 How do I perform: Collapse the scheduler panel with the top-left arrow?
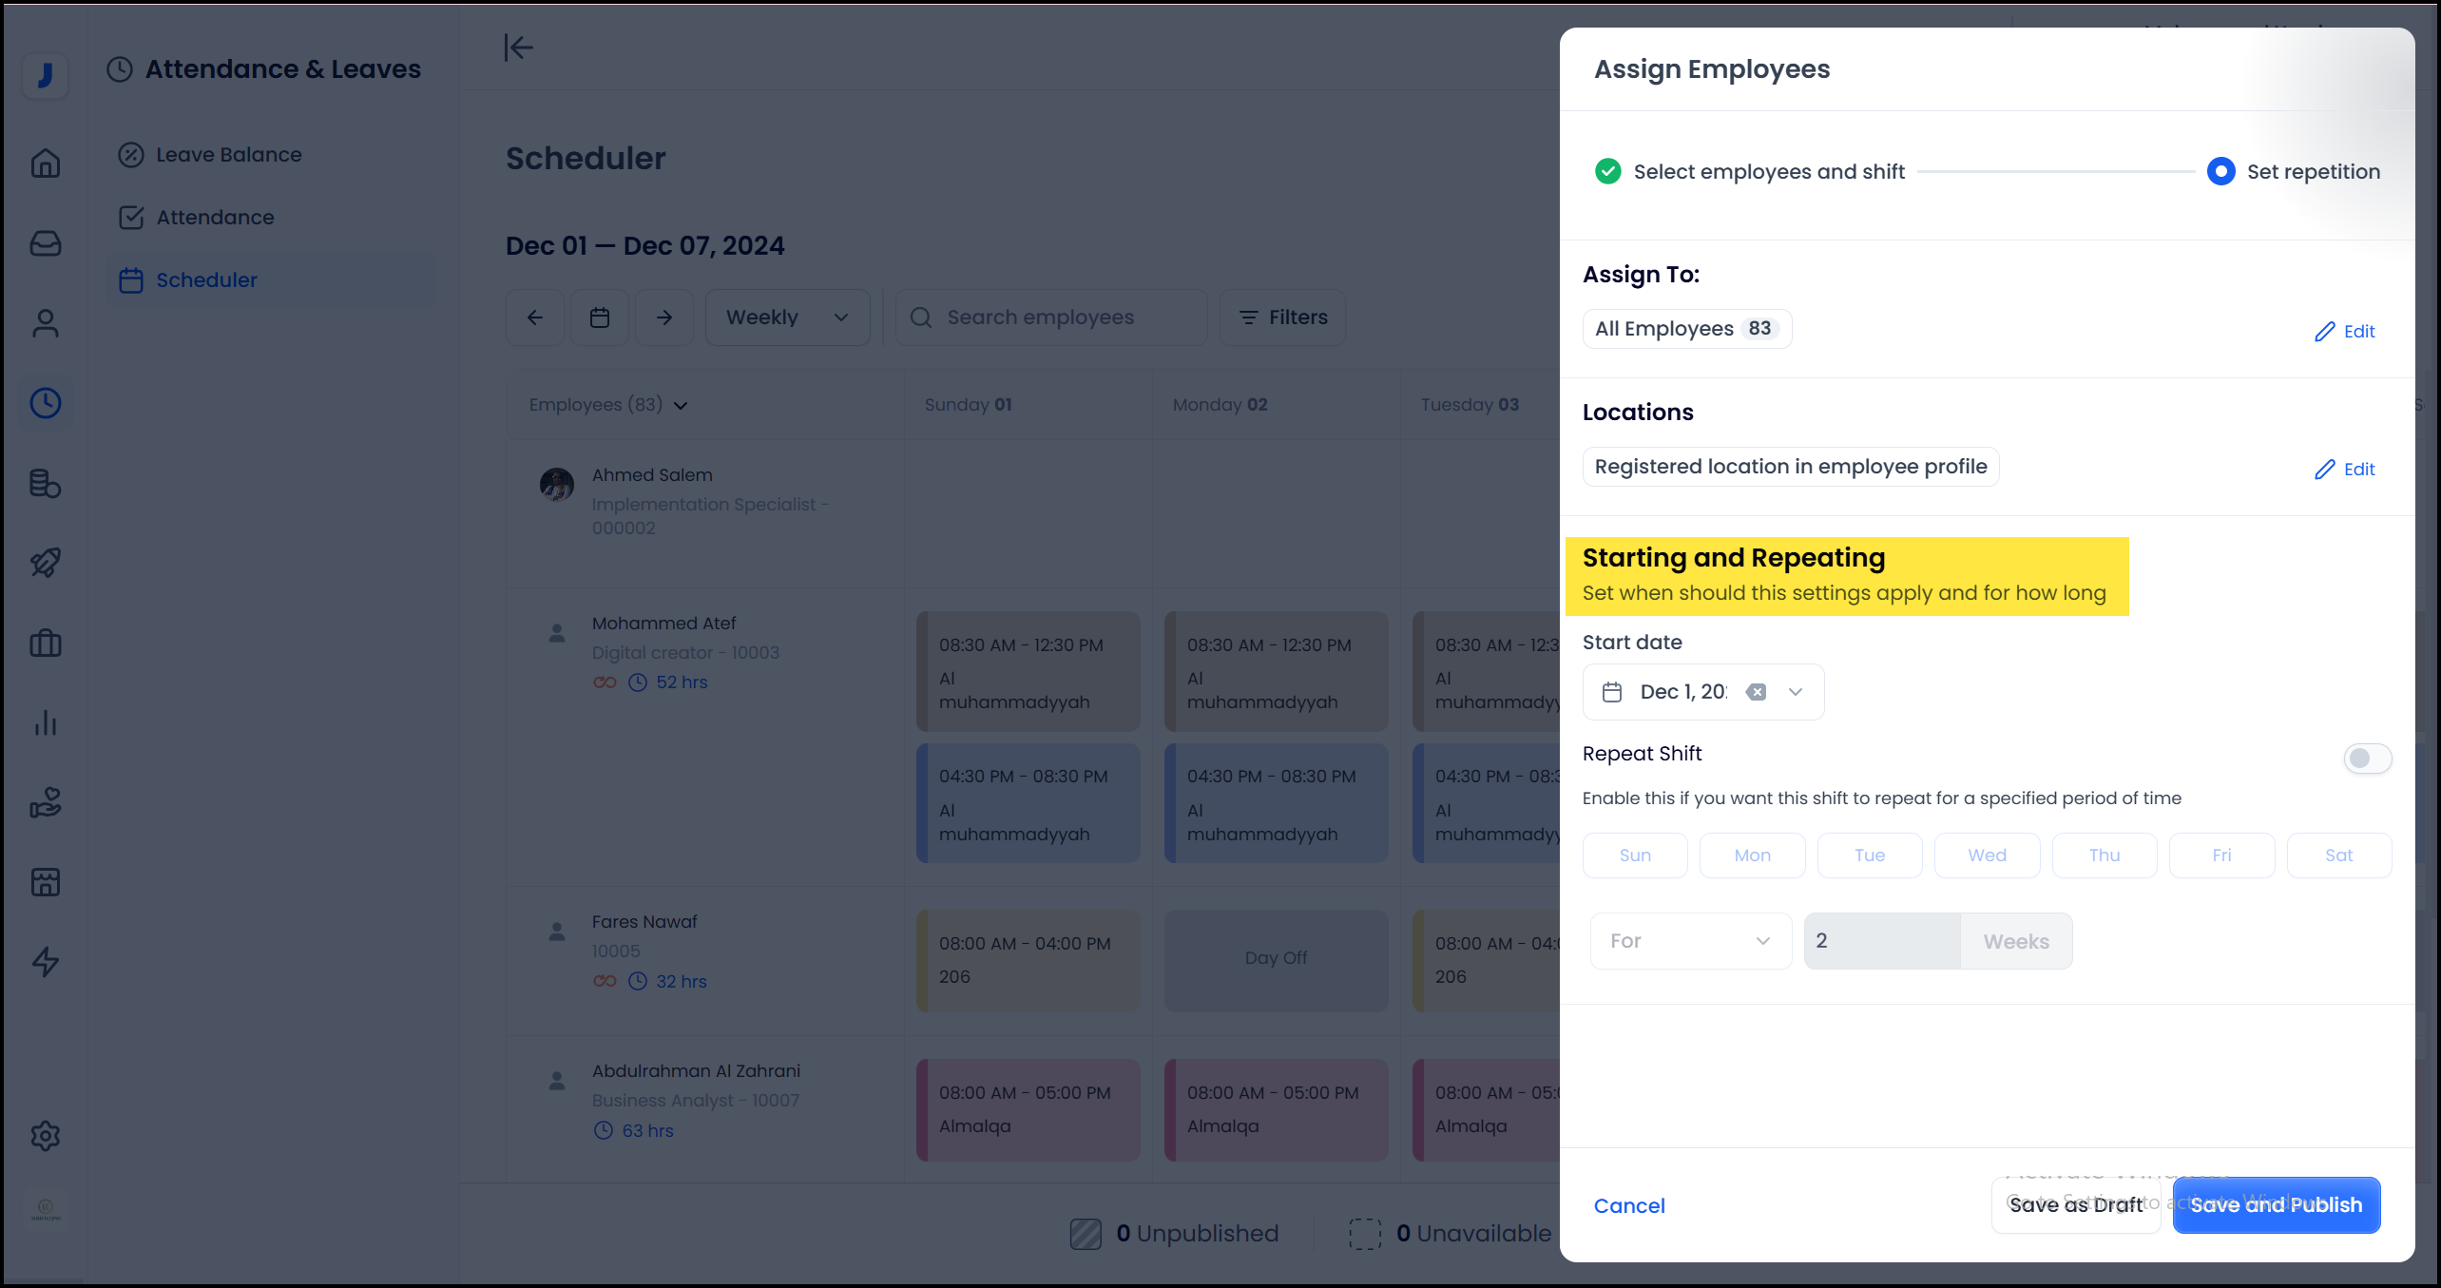518,48
